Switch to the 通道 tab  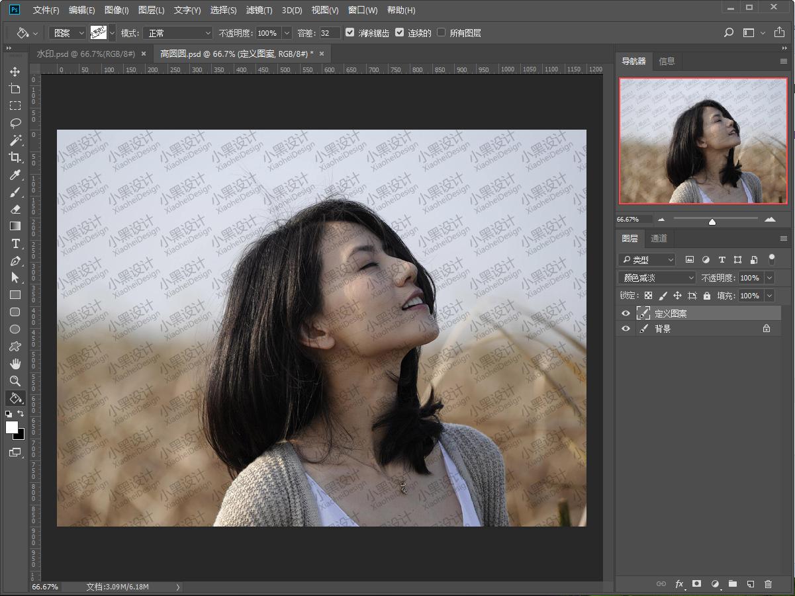pyautogui.click(x=659, y=239)
